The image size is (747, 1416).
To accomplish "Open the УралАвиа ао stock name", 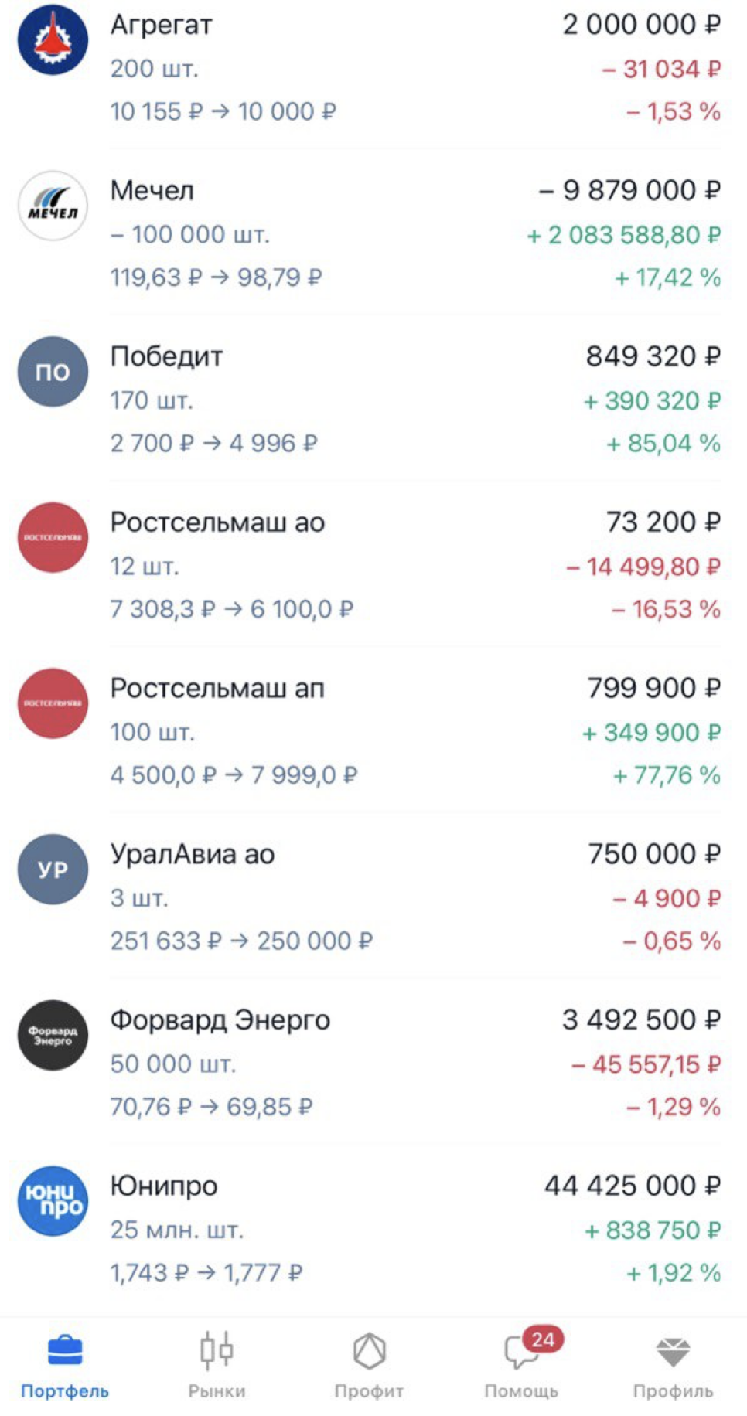I will click(193, 854).
